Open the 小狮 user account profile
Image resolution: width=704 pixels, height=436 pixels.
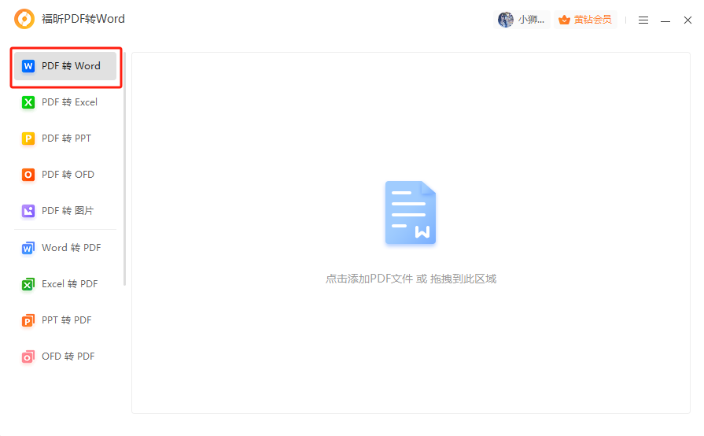click(x=522, y=20)
